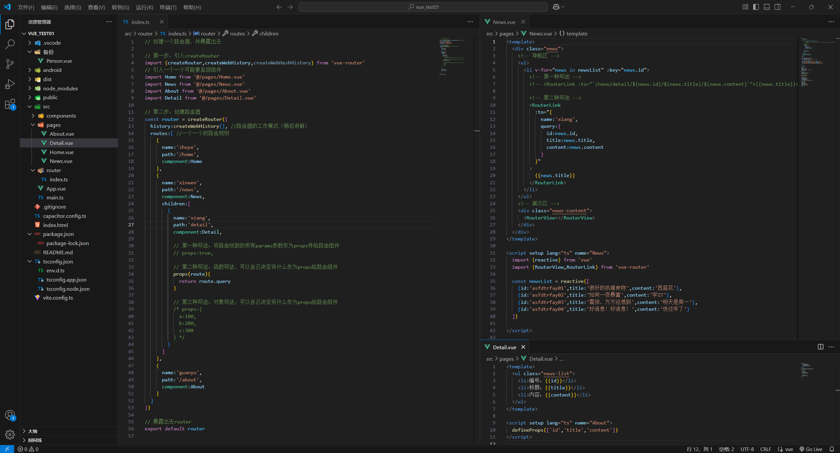Screen dimensions: 840x453
Task: Open the Manage settings gear
Action: tap(10, 435)
